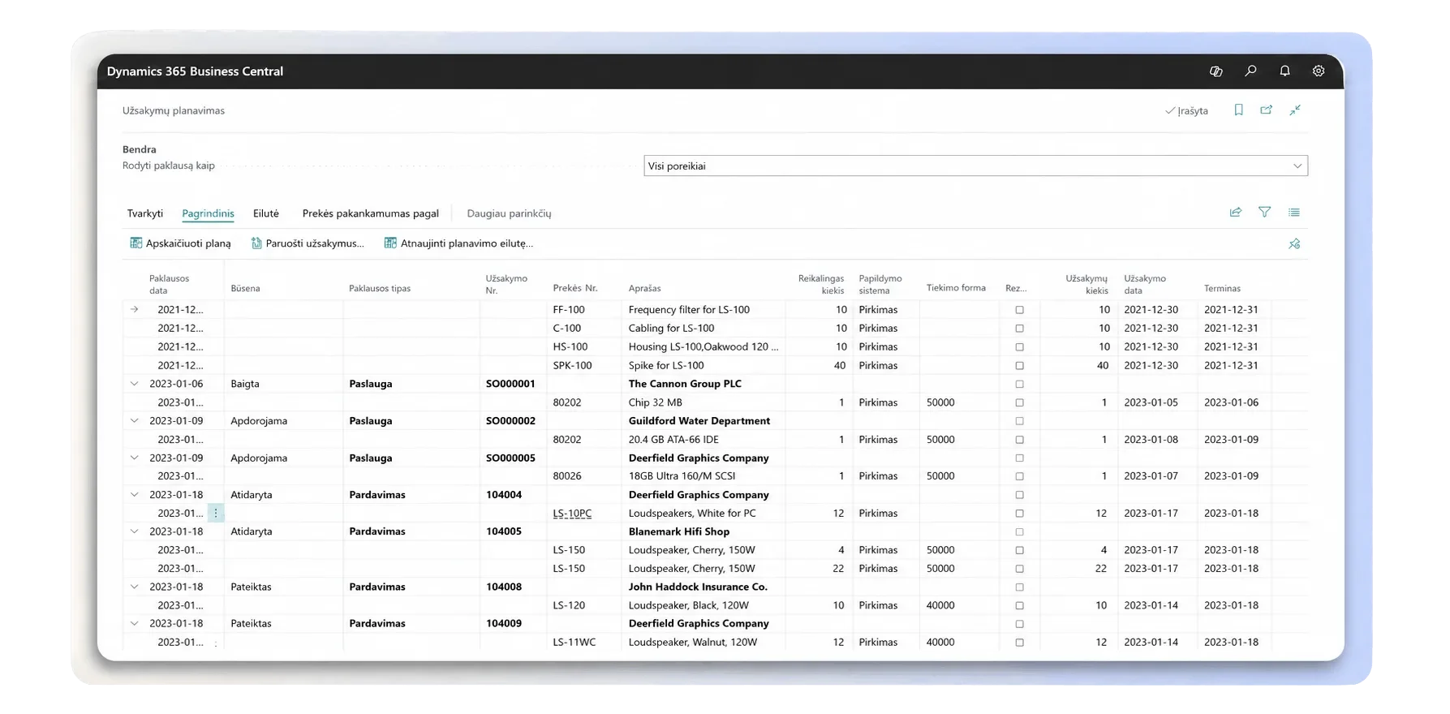Show notifications via the bell icon
This screenshot has width=1450, height=714.
(1284, 71)
